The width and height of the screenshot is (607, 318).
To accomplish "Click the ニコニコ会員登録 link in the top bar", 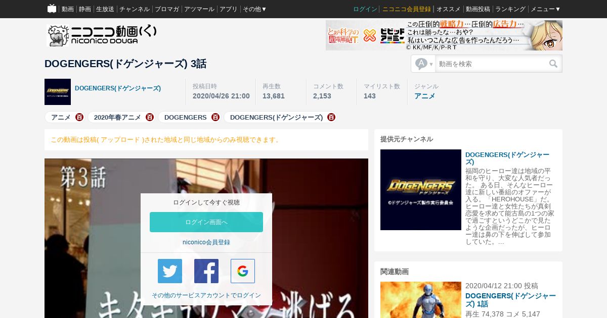I will point(407,9).
